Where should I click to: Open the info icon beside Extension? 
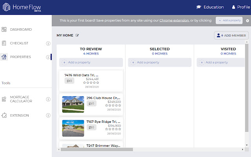[48, 115]
